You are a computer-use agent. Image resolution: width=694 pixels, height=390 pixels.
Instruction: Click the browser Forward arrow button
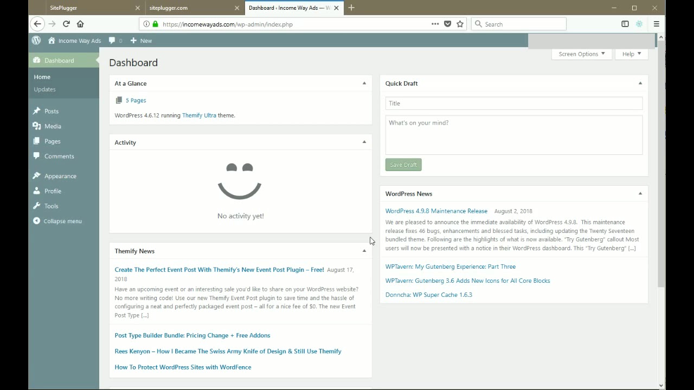tap(52, 24)
